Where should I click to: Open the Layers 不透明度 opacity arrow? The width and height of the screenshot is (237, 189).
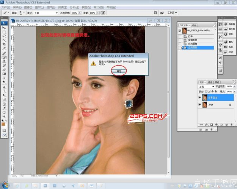pos(234,87)
